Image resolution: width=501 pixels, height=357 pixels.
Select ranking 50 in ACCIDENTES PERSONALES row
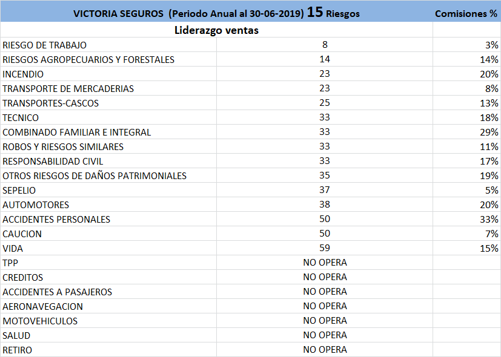pyautogui.click(x=325, y=219)
